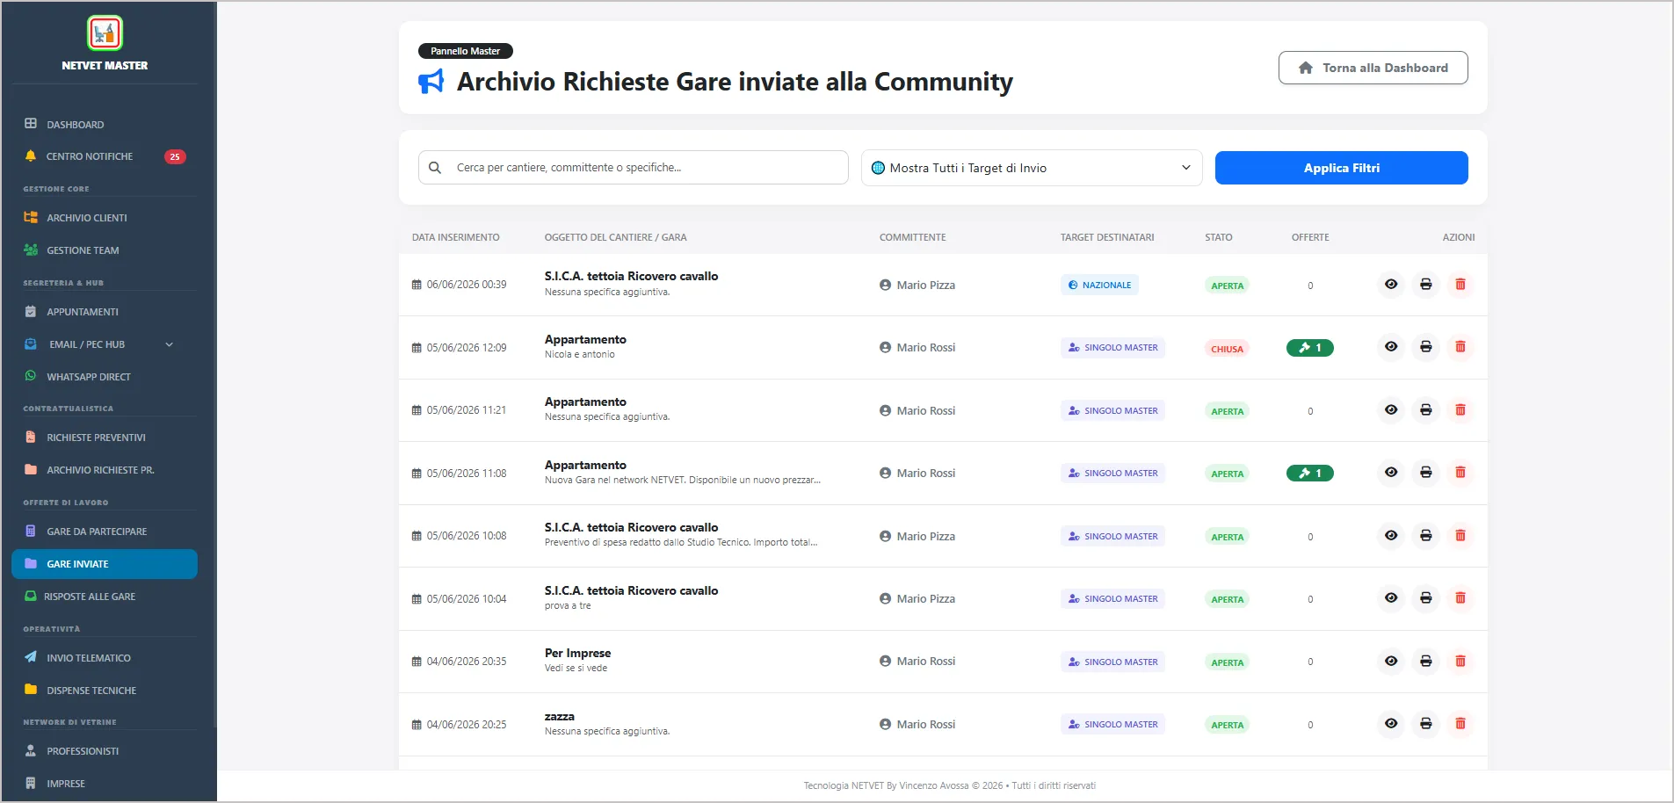The width and height of the screenshot is (1674, 803).
Task: View details of the 06/06/2026 00:39 request
Action: click(1391, 285)
